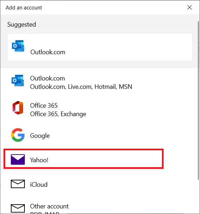Select the Yahoo! account entry
The image size is (200, 214).
click(84, 159)
